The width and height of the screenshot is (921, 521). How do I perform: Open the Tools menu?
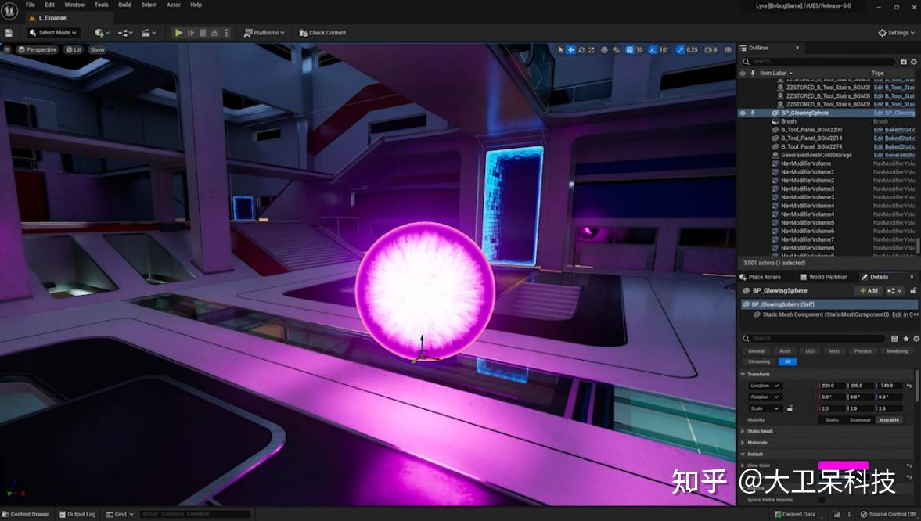pyautogui.click(x=102, y=5)
